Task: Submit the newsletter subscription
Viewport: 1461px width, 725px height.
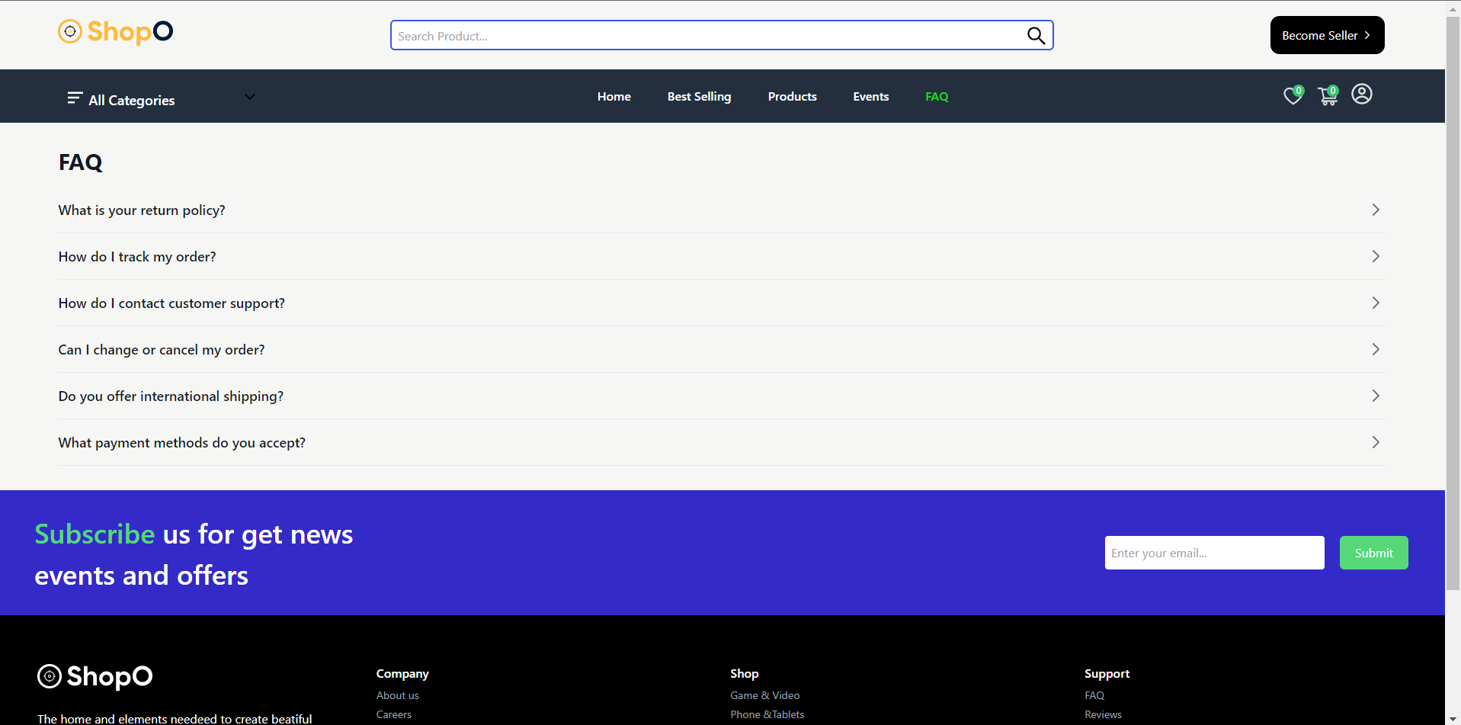Action: pyautogui.click(x=1373, y=552)
